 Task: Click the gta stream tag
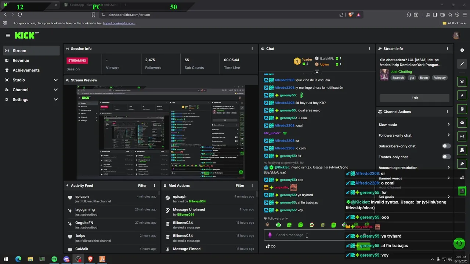(412, 78)
